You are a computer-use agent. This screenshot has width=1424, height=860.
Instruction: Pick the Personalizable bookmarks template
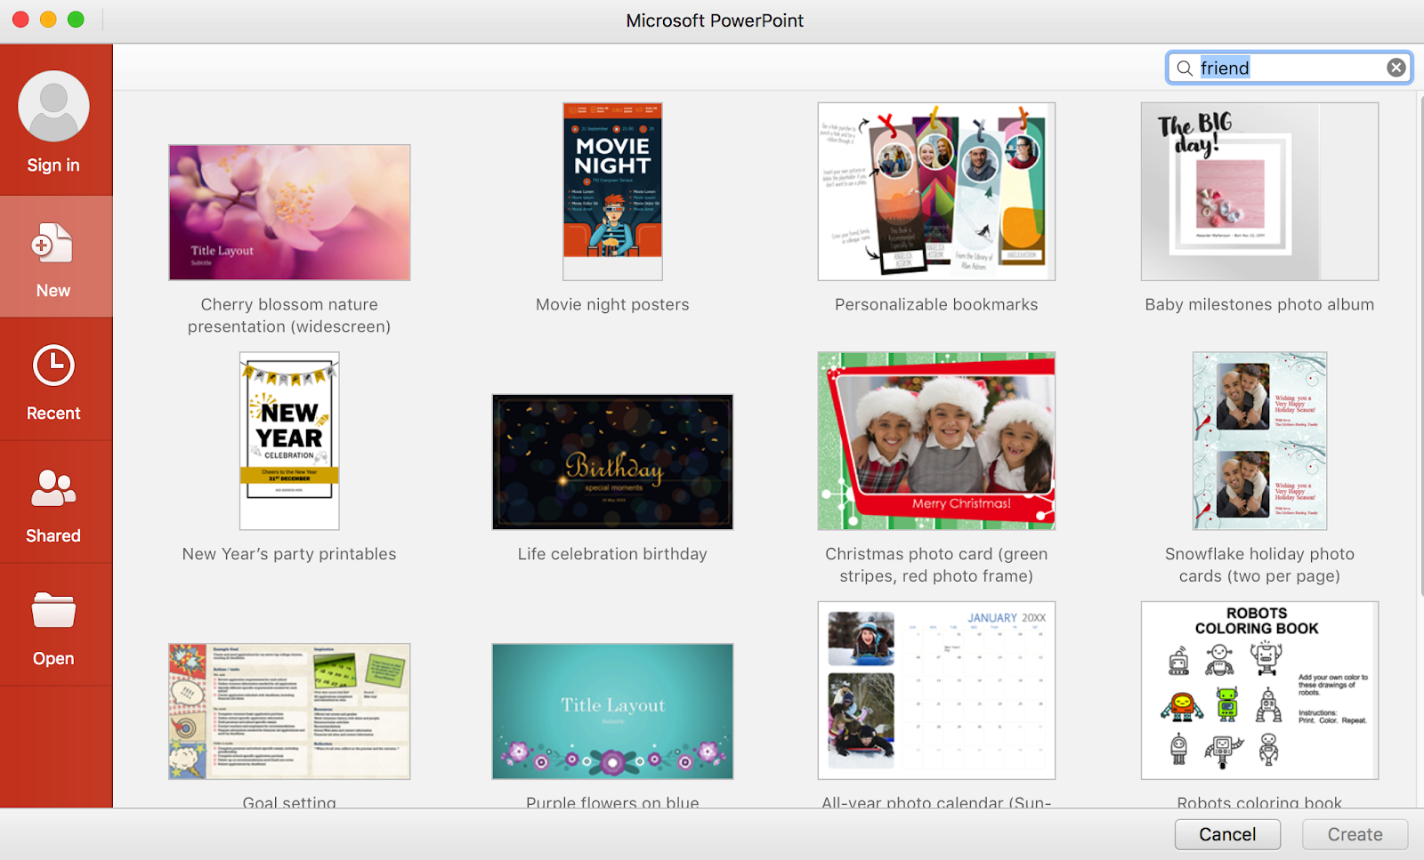[x=936, y=191]
